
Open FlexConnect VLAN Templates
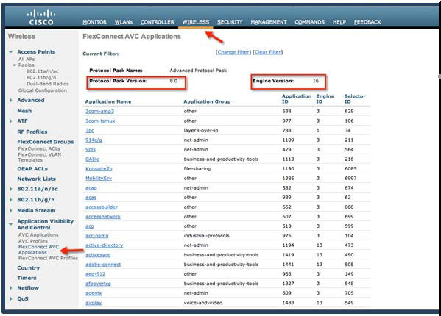(39, 157)
